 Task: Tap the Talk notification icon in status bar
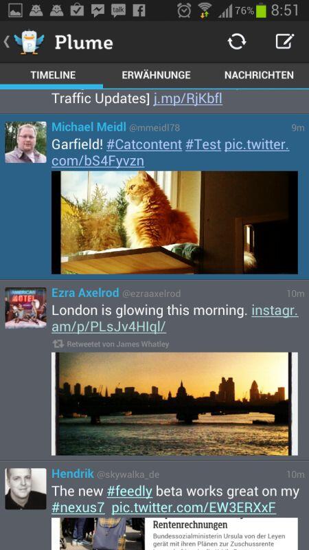(x=118, y=10)
